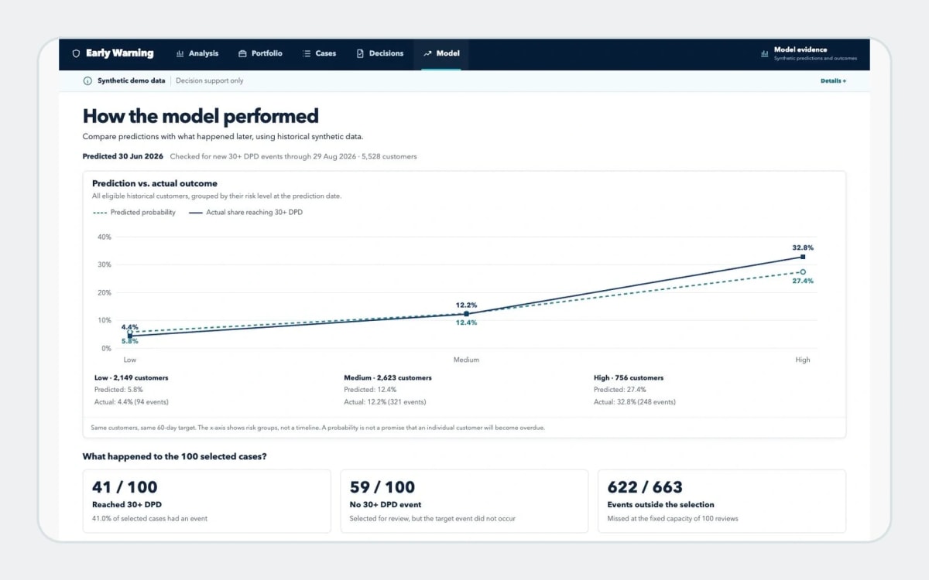Select the 622 / 663 Events outside selection card
Screen dimensions: 929x580
click(722, 501)
